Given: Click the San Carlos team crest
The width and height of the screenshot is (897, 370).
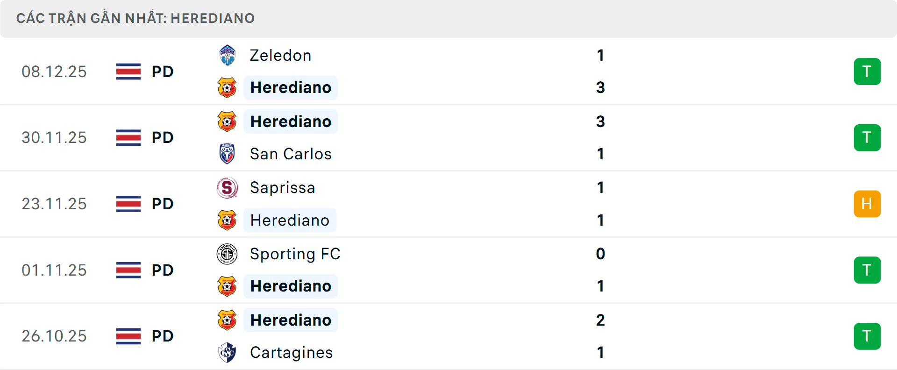Looking at the screenshot, I should point(228,154).
